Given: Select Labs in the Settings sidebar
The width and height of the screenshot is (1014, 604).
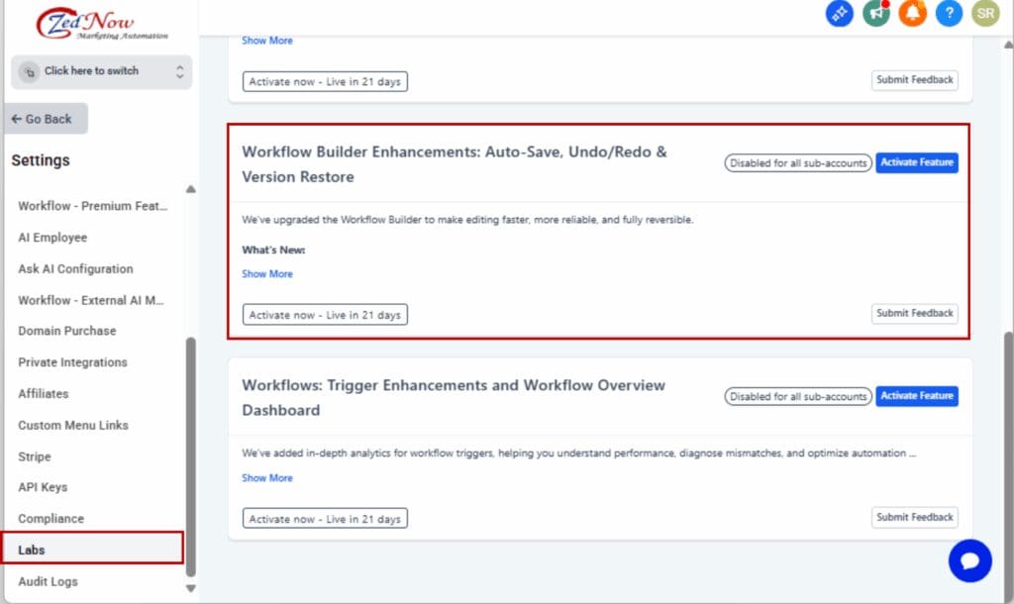Looking at the screenshot, I should [32, 550].
